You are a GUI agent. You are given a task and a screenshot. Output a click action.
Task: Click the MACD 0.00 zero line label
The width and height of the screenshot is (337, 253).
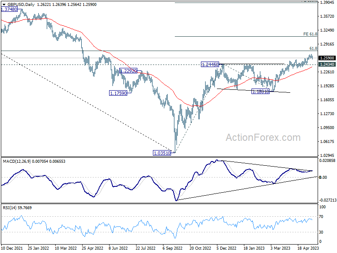323,177
